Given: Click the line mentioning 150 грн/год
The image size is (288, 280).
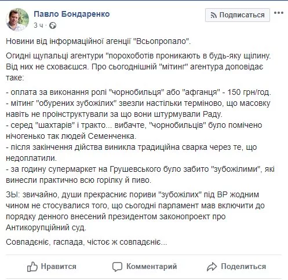Looking at the screenshot, I should click(138, 92).
